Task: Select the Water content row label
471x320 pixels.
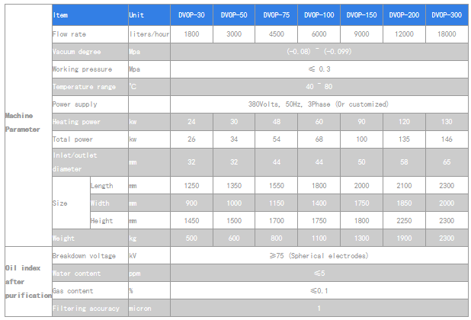Action: click(74, 273)
